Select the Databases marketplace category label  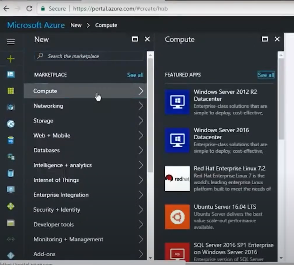click(46, 150)
